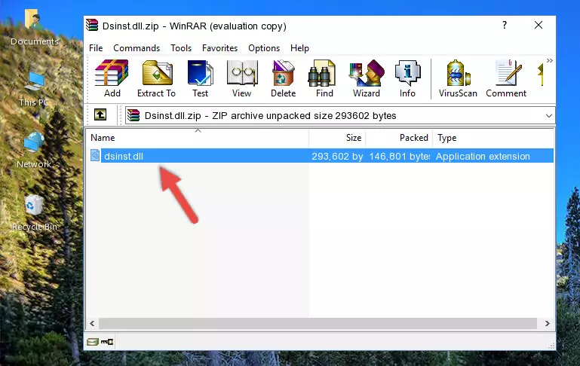The image size is (580, 366).
Task: Click the horizontal scrollbar right arrow
Action: (x=548, y=323)
